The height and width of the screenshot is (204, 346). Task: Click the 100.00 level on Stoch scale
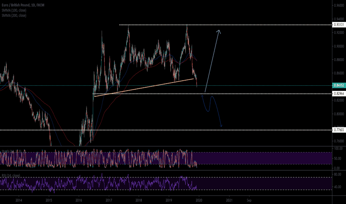point(338,148)
